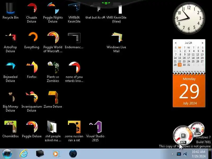
Task: Open Windows Live Mail shortcut
Action: 116,42
